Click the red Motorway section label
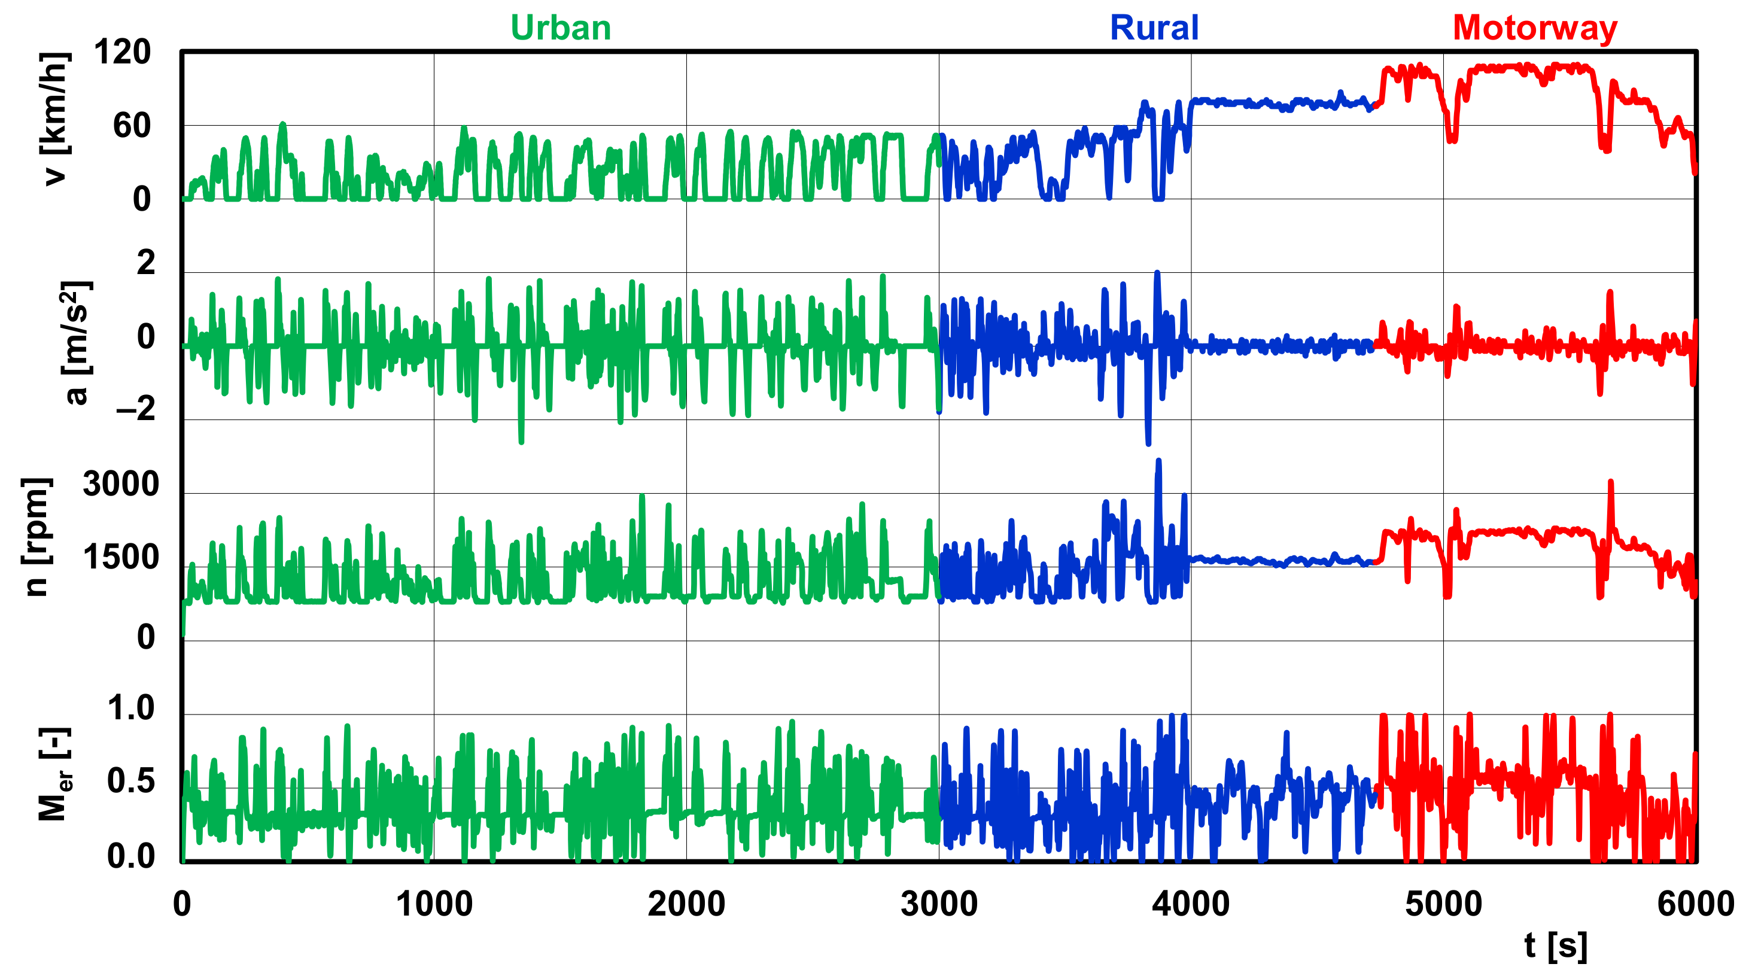The height and width of the screenshot is (979, 1758). (x=1535, y=29)
